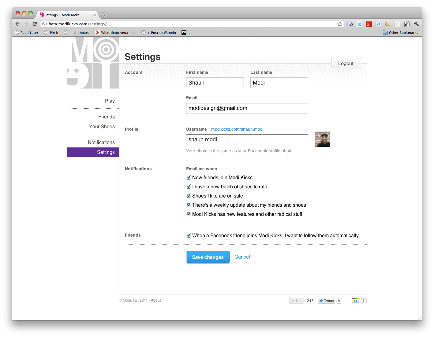Go to Friends in the sidebar
434x337 pixels.
click(106, 117)
